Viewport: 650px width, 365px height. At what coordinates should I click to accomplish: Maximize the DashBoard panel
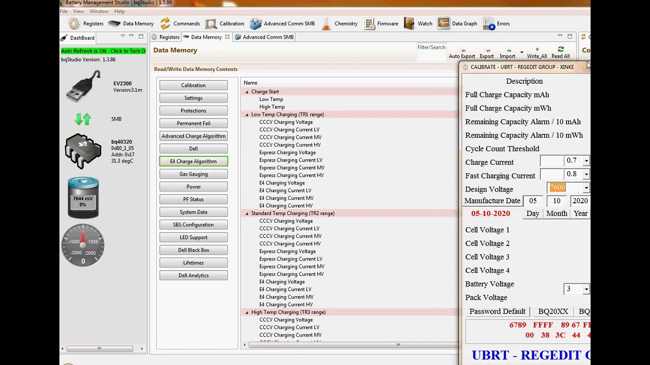[141, 36]
